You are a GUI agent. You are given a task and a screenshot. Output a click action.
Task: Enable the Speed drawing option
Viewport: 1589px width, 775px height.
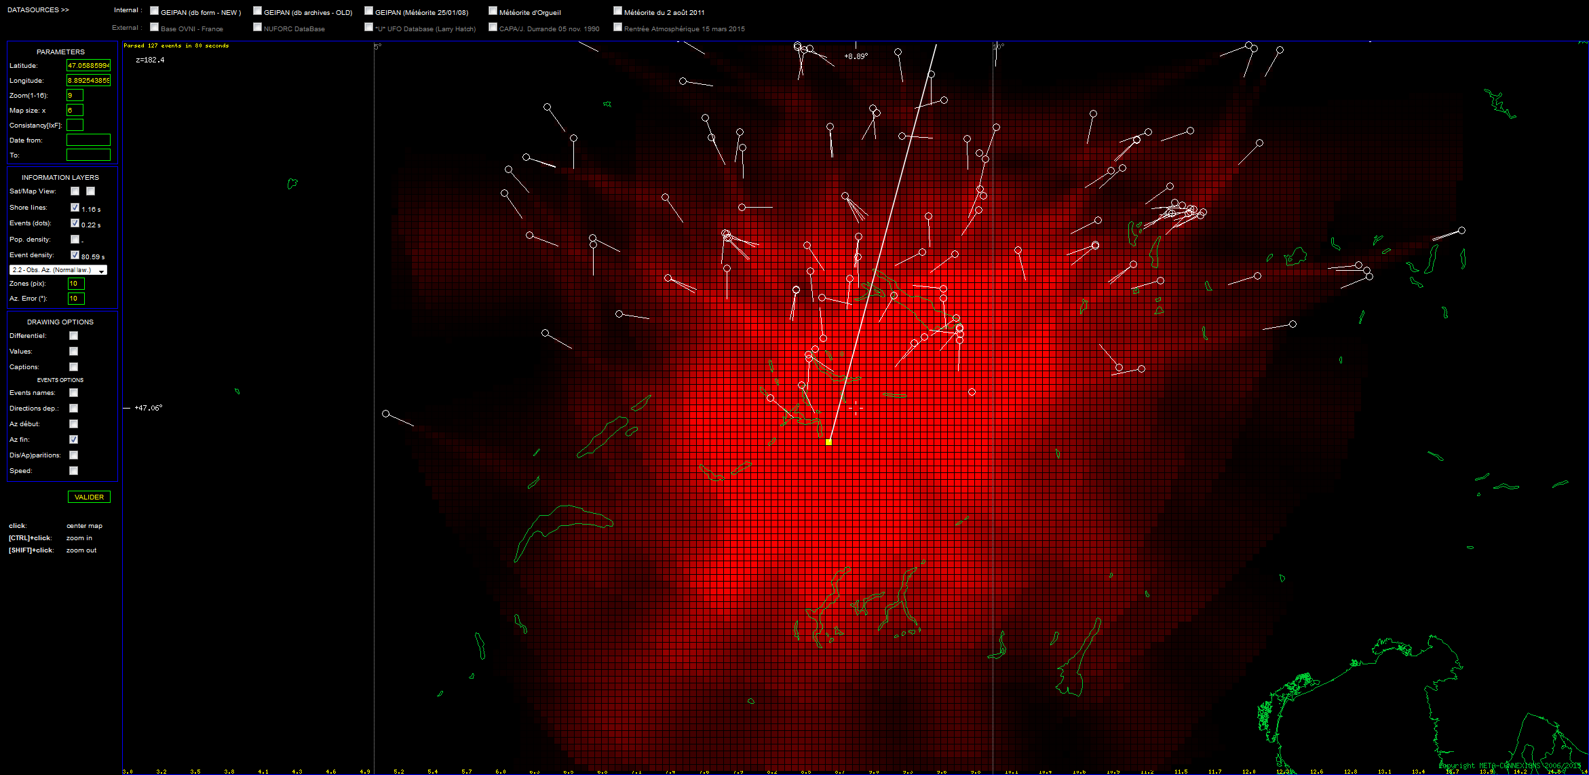click(x=74, y=471)
